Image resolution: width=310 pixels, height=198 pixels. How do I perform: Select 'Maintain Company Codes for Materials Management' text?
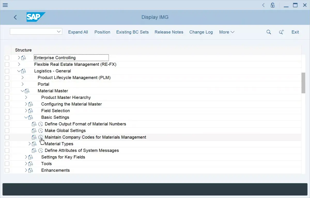point(95,137)
